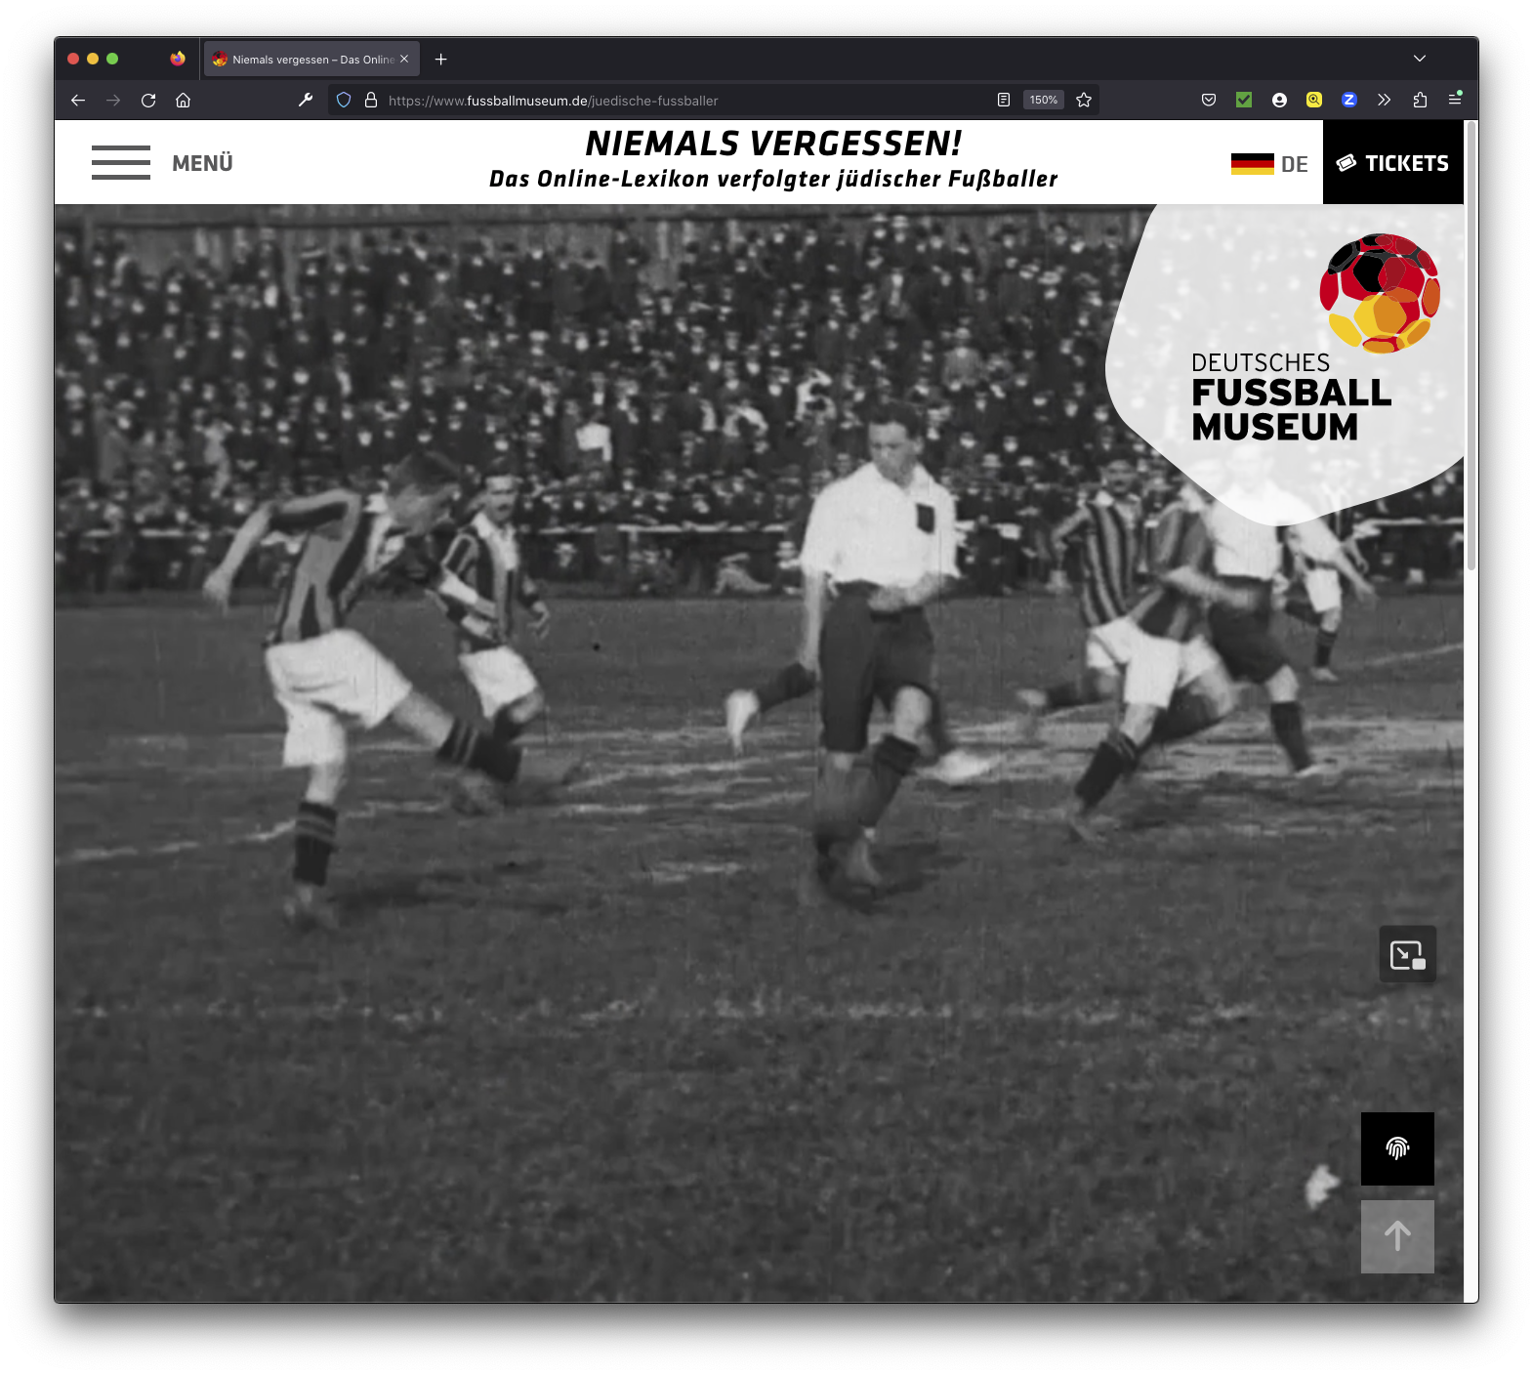
Task: Open the browser home icon
Action: click(x=183, y=100)
